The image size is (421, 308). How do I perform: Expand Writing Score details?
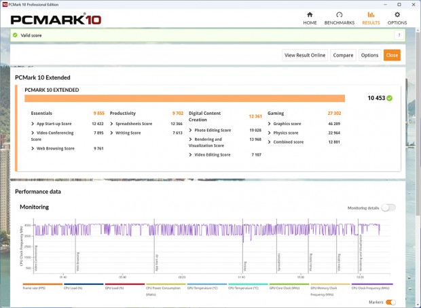point(111,133)
